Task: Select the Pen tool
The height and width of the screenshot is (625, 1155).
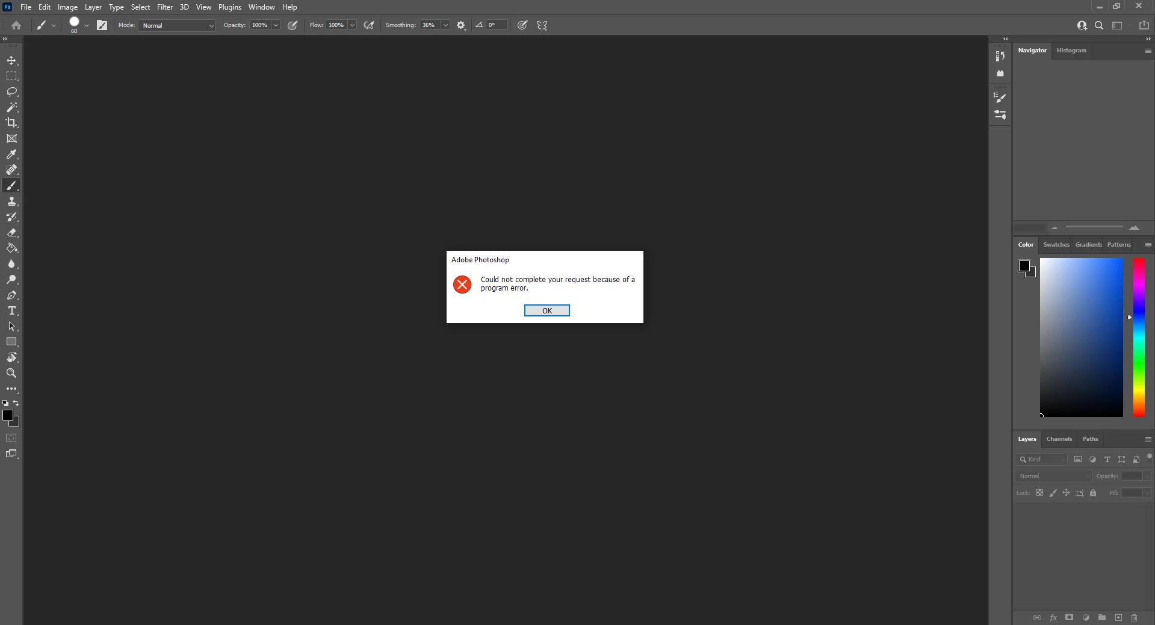Action: pos(11,295)
